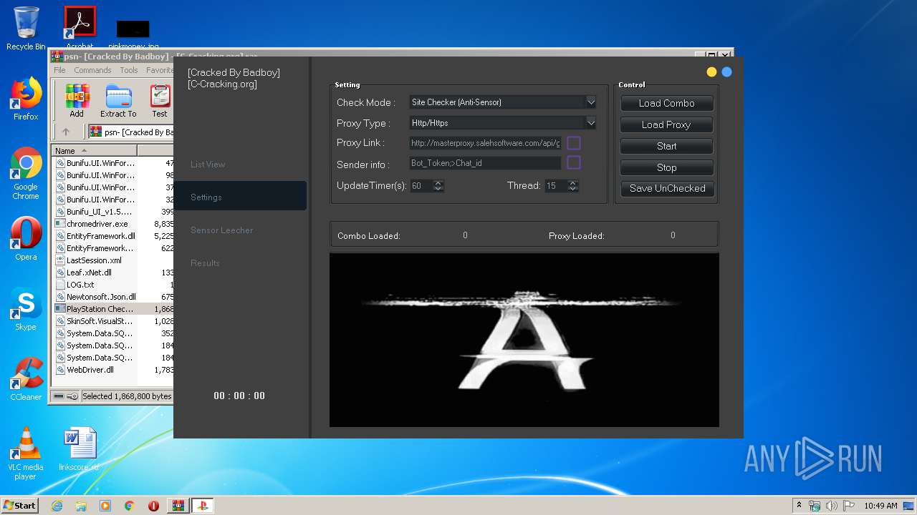The image size is (917, 515).
Task: Open the Proxy Type dropdown
Action: [x=590, y=123]
